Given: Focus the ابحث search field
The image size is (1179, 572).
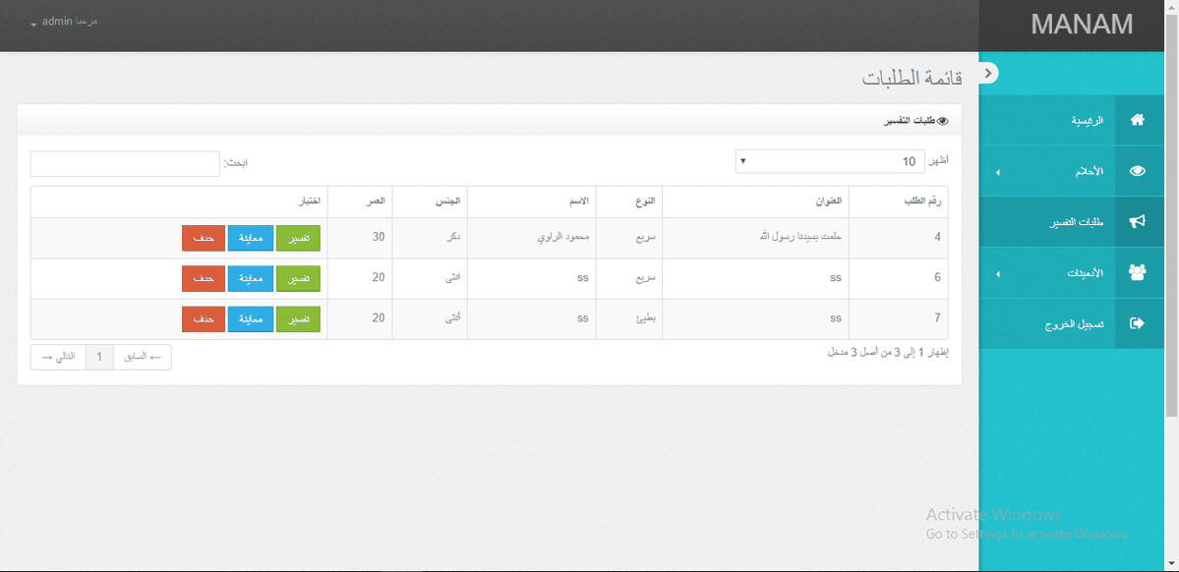Looking at the screenshot, I should point(125,164).
